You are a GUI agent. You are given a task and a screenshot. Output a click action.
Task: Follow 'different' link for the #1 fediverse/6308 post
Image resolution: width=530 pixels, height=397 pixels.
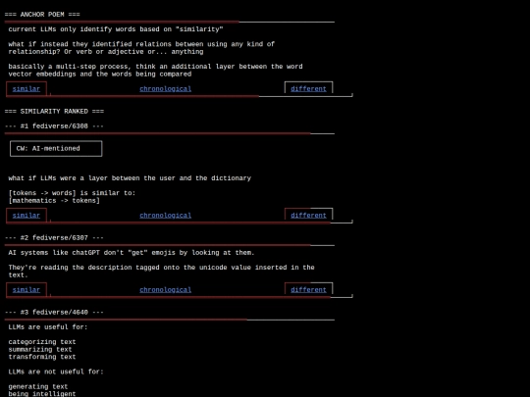[x=308, y=216]
